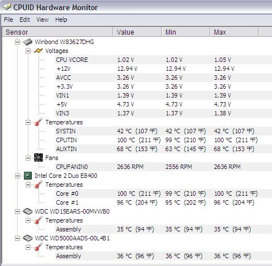The image size is (272, 266).
Task: Collapse the Winbond W83627DHG node
Action: 17,42
